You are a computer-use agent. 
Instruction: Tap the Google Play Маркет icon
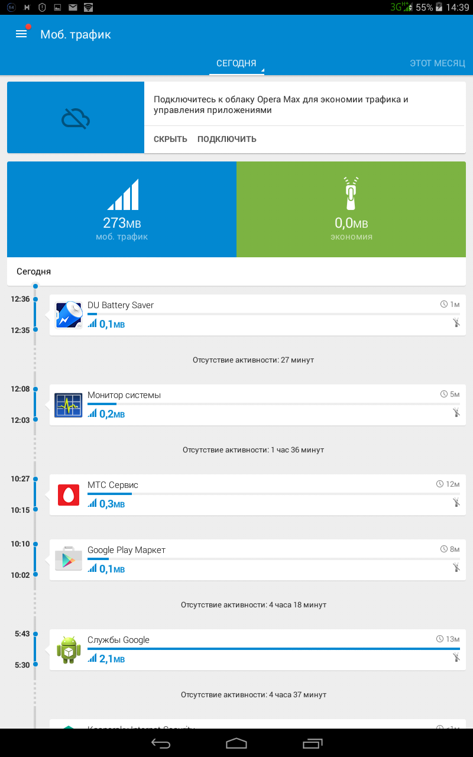(69, 559)
